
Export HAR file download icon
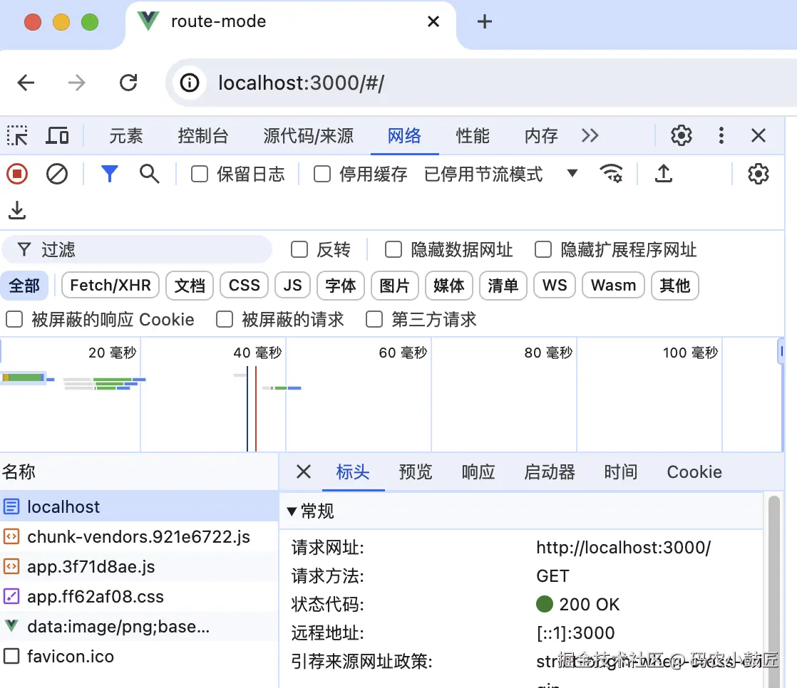17,209
